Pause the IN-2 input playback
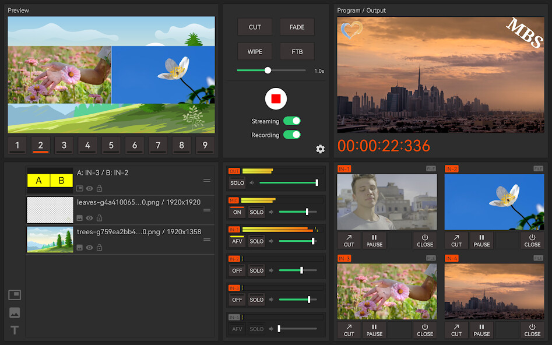The width and height of the screenshot is (552, 345). pyautogui.click(x=481, y=241)
